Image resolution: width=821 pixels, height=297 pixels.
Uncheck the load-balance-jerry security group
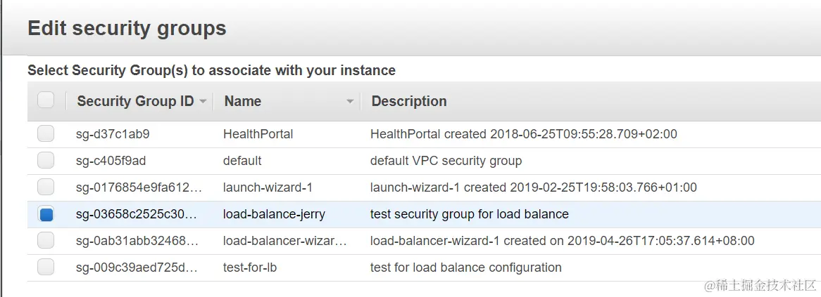coord(46,214)
